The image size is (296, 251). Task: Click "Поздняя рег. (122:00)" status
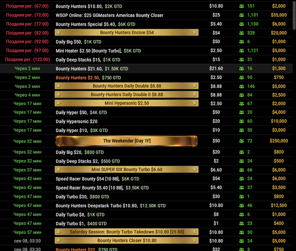click(27, 60)
